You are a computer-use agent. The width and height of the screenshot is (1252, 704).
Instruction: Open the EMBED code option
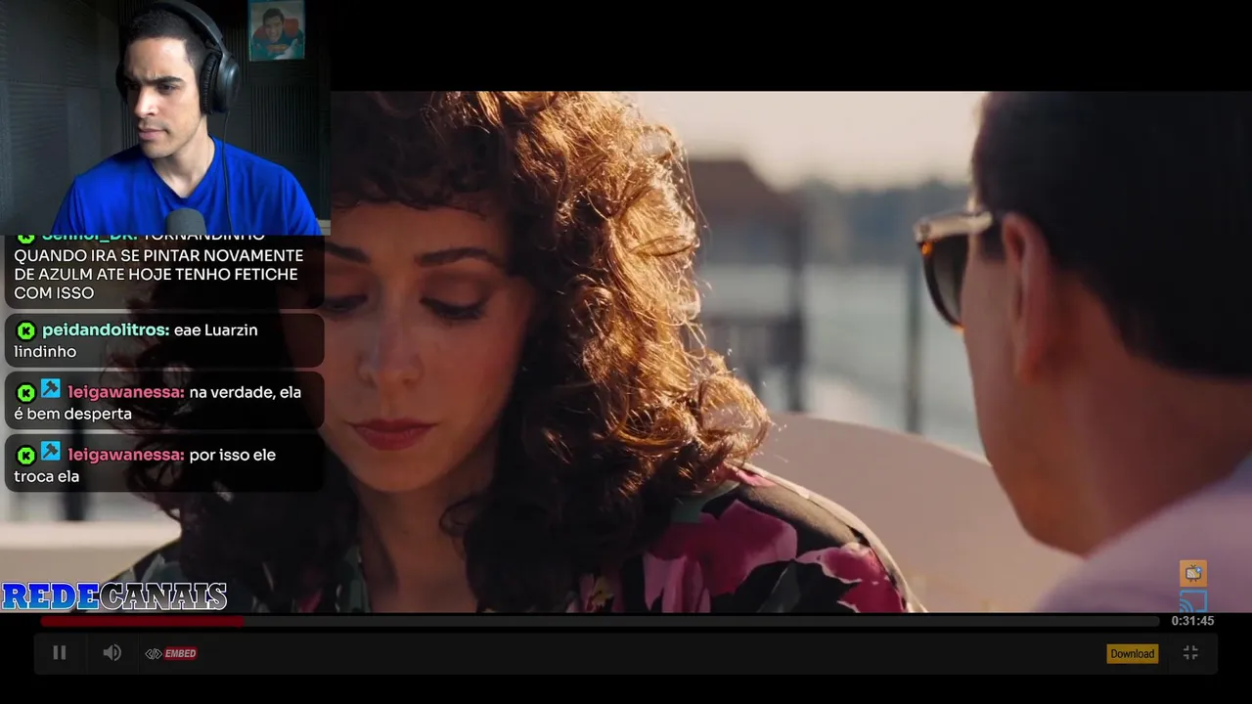coord(171,653)
